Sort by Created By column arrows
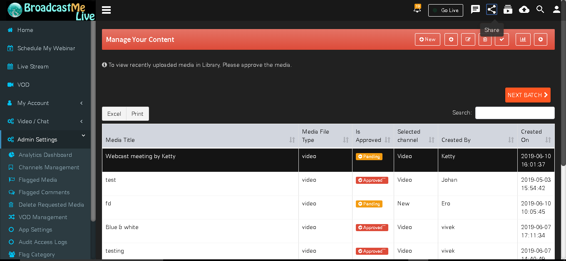The height and width of the screenshot is (261, 566). pos(511,140)
